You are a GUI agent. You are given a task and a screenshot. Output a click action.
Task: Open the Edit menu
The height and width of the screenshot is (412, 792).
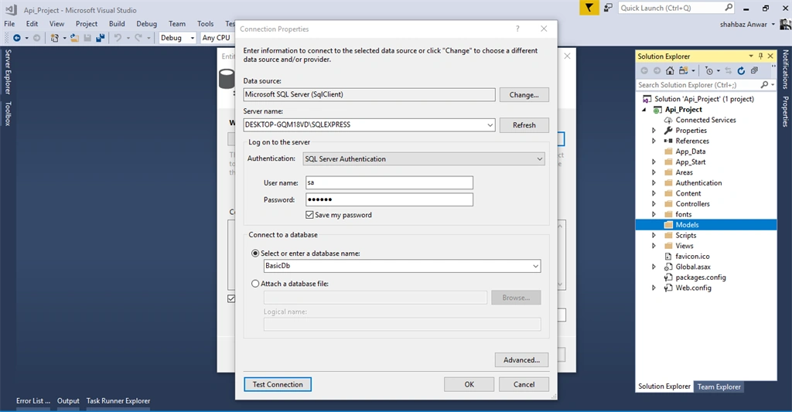click(x=32, y=24)
